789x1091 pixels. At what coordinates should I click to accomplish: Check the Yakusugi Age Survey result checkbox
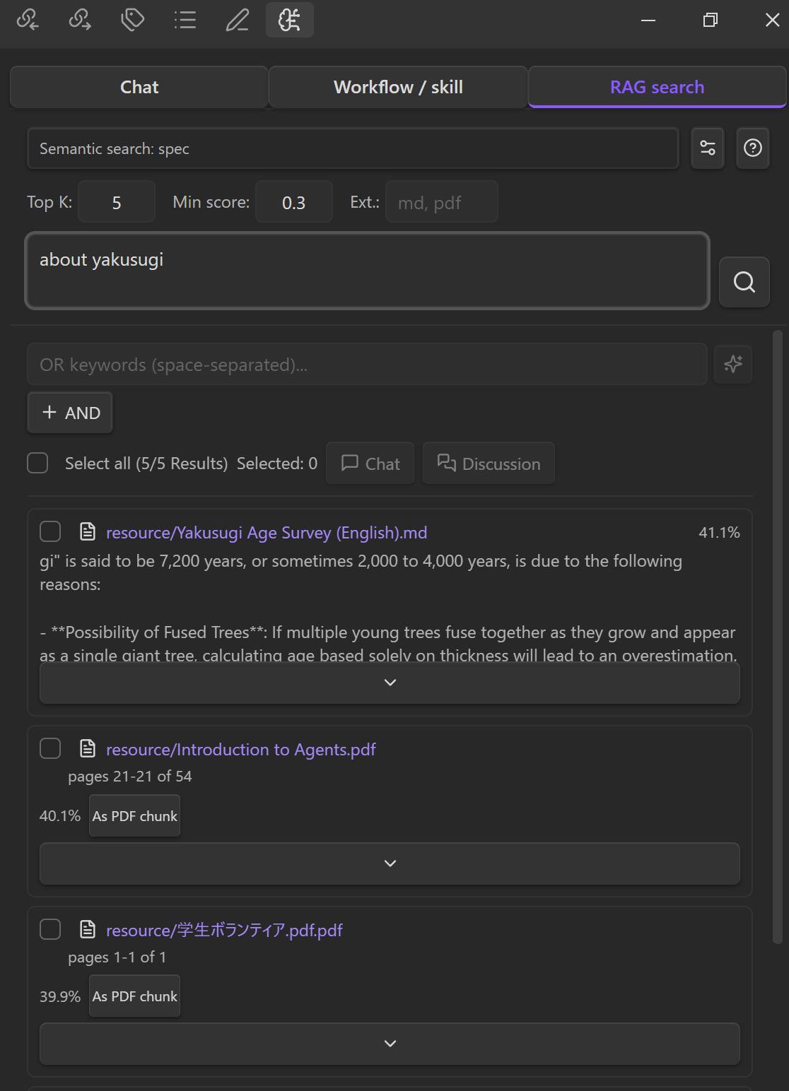click(x=50, y=531)
